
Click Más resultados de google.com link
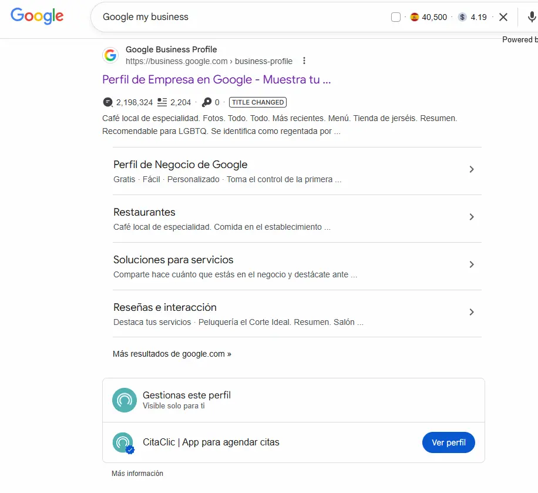click(172, 353)
